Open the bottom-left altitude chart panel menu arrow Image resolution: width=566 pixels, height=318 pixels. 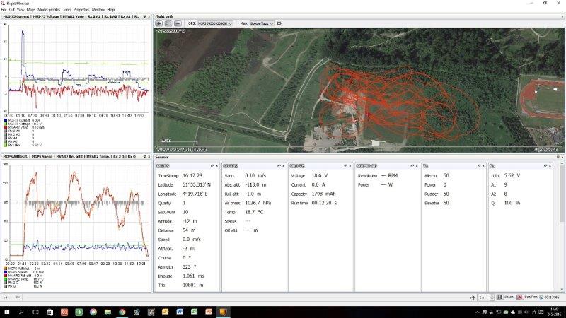[x=144, y=156]
